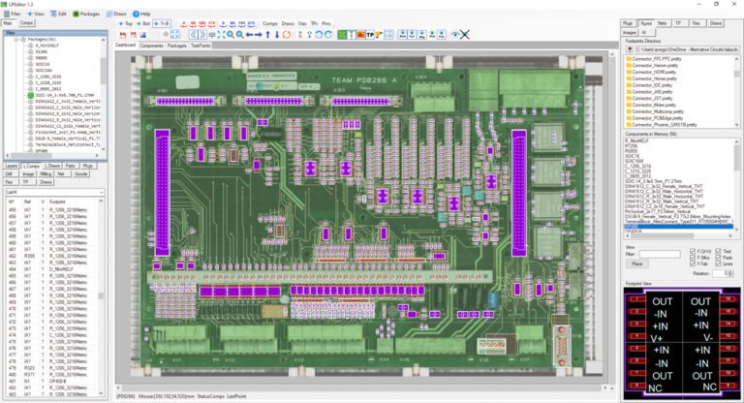This screenshot has height=403, width=744.
Task: Open the Comps tab in left panel
Action: click(x=26, y=23)
